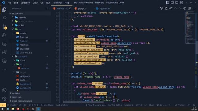Click Spaces: 2 indentation setting

coord(129,105)
